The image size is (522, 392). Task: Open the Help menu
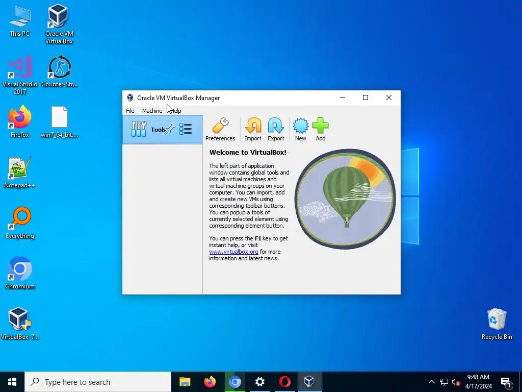pos(176,111)
